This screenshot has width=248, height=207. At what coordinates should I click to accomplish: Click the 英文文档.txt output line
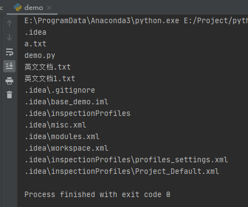tap(48, 67)
